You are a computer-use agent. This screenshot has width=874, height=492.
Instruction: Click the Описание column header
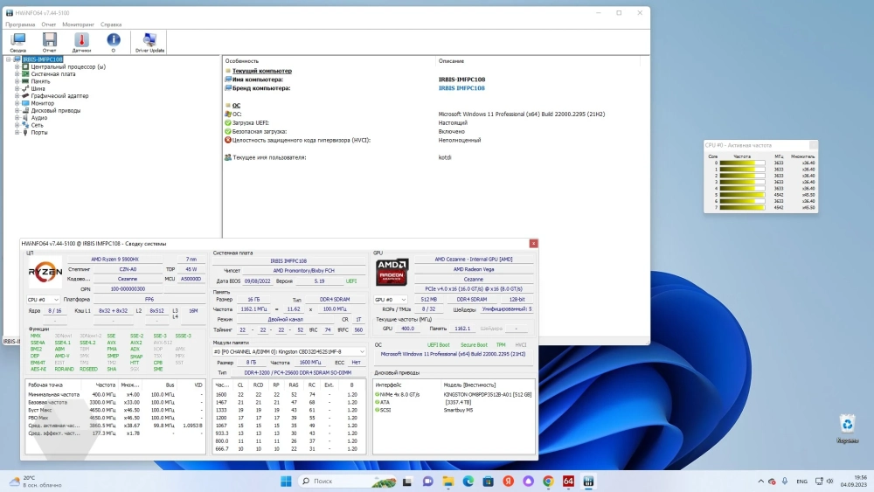coord(451,61)
